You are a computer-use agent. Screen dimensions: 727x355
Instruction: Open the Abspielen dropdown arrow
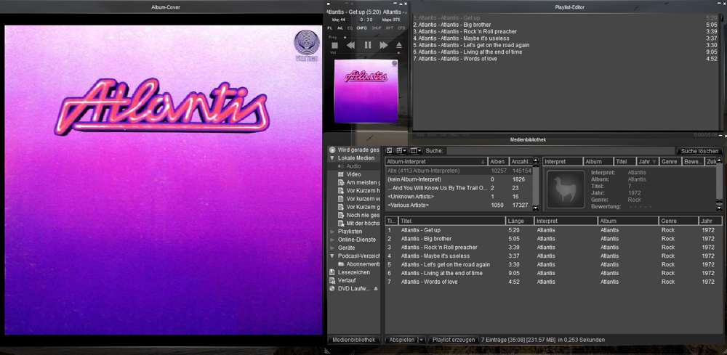421,340
